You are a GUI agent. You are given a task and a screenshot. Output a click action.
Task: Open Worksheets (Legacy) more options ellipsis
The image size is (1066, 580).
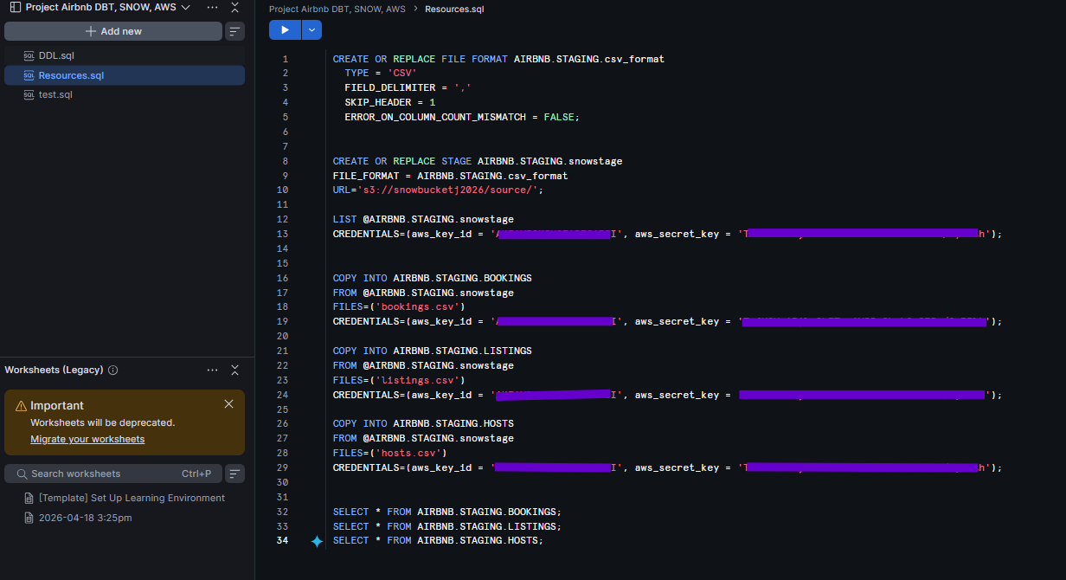213,370
